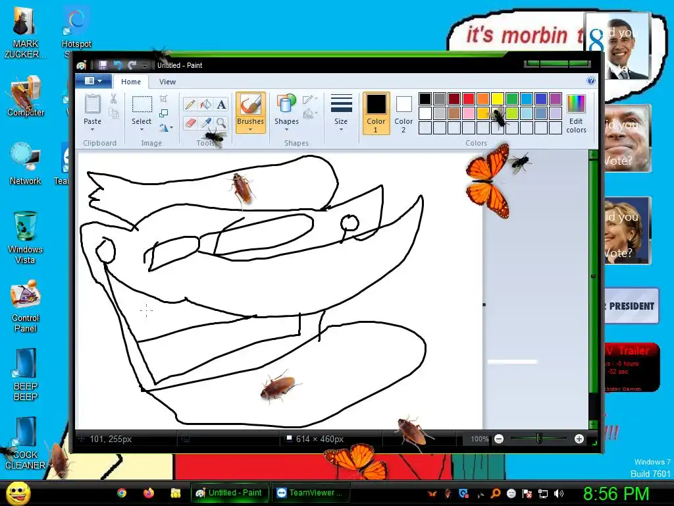Click the Resize icon in Image group
The width and height of the screenshot is (674, 506).
pos(163,113)
